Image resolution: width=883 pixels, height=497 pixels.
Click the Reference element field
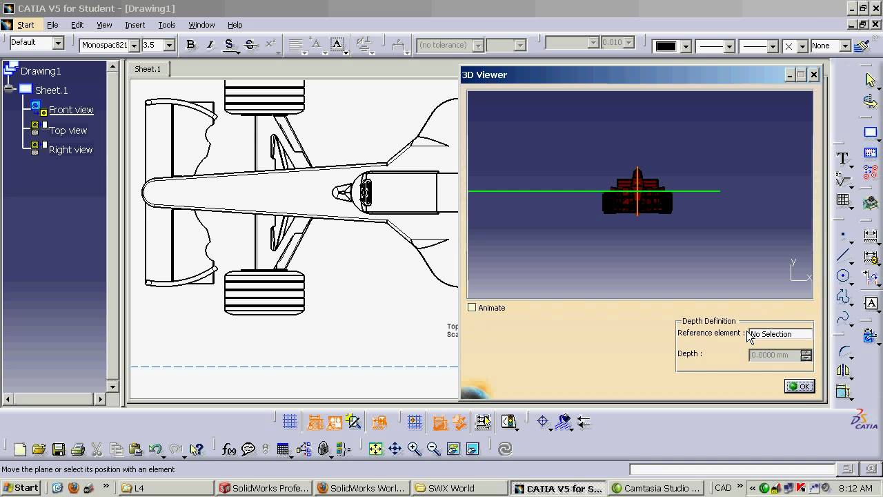coord(780,334)
